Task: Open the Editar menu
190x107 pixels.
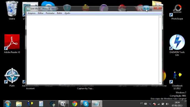Action: click(x=41, y=13)
